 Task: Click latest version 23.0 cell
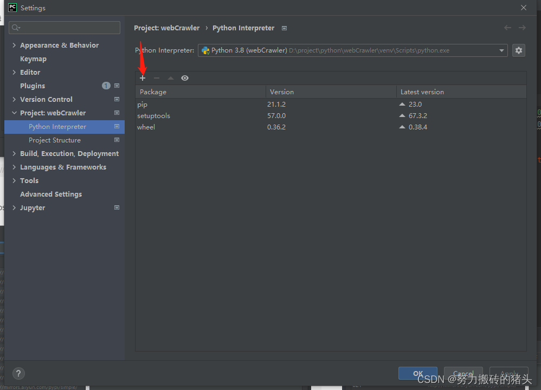point(415,104)
